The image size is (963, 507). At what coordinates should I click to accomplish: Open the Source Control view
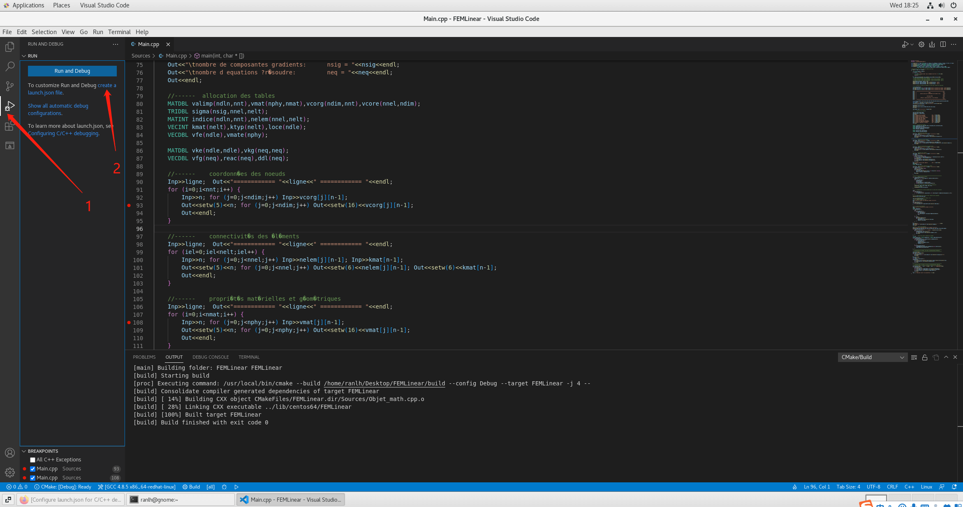(x=10, y=86)
